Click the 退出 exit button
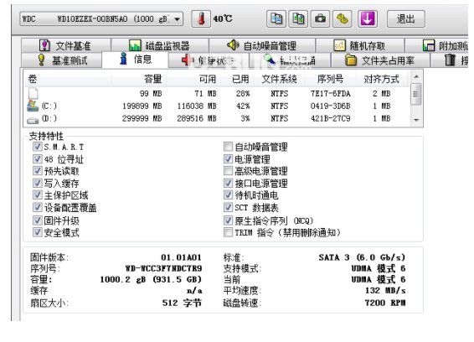This screenshot has width=474, height=342. [406, 18]
